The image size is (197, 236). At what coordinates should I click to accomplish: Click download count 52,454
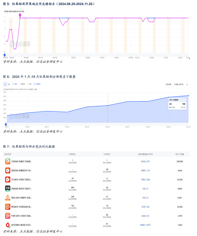180,179
